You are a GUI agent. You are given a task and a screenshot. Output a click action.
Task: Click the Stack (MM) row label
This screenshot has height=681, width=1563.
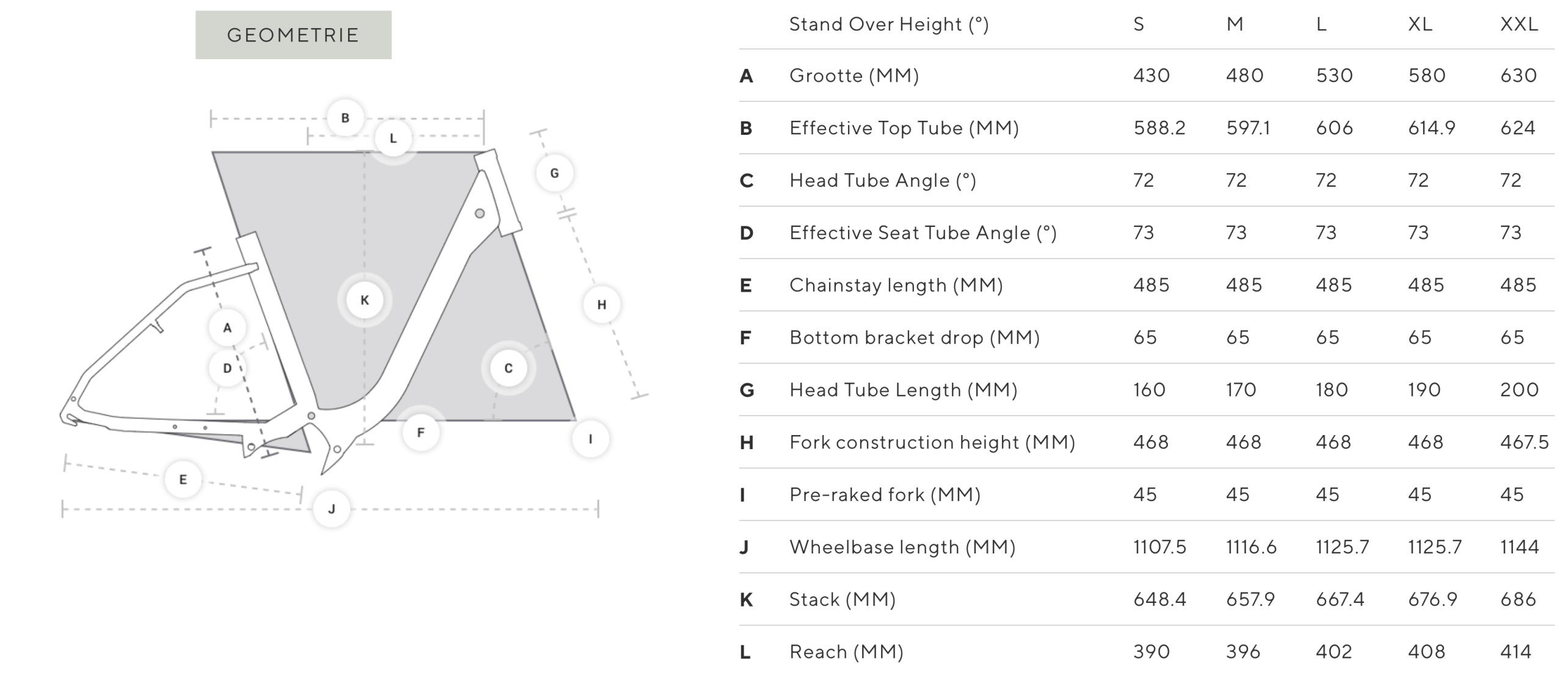[x=842, y=600]
